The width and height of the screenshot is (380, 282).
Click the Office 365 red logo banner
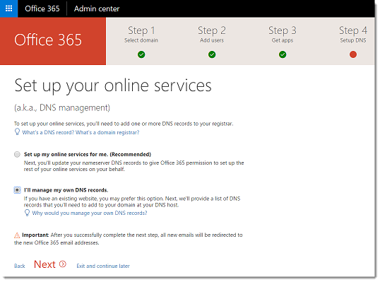pos(53,41)
